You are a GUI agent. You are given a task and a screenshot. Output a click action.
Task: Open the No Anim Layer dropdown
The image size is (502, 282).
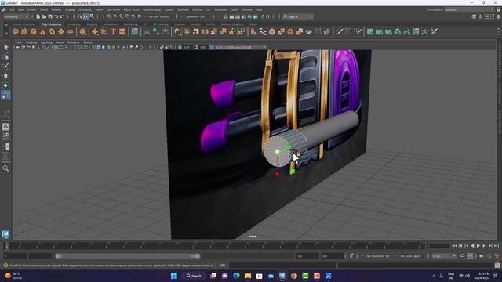click(x=411, y=256)
